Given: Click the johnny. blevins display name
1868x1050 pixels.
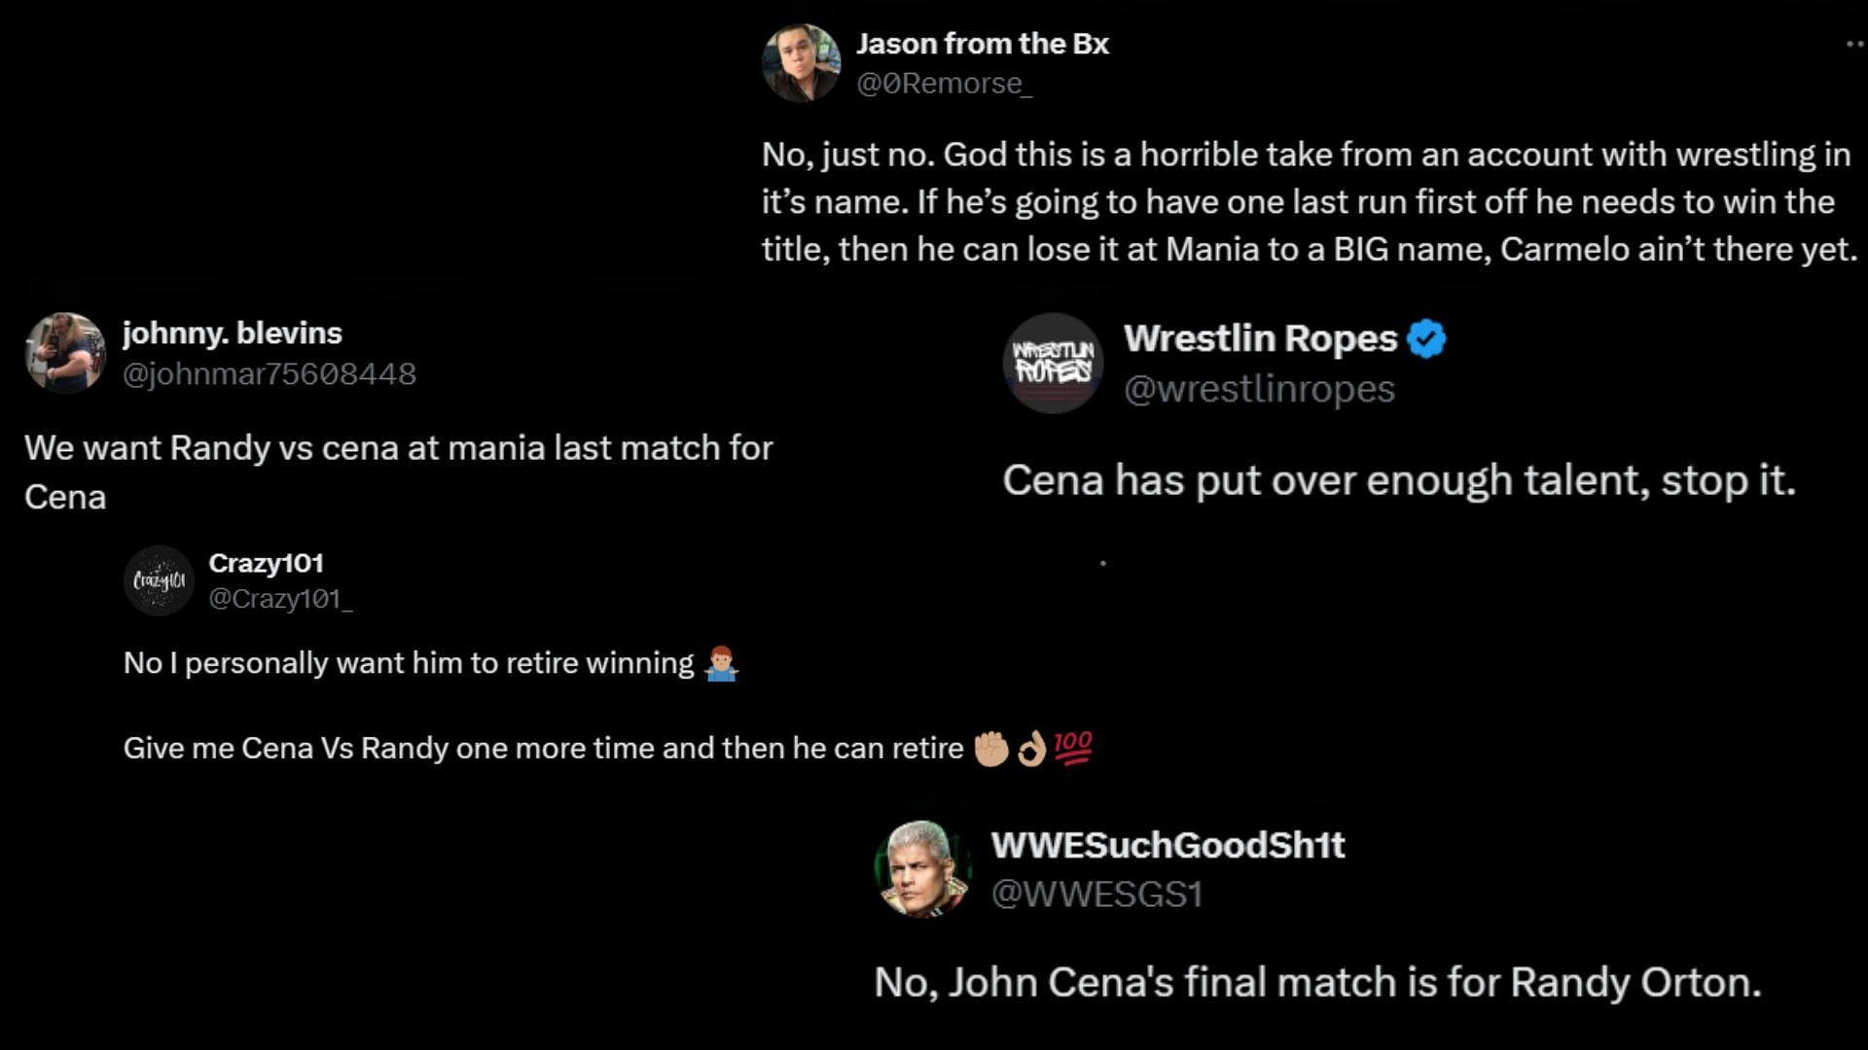Looking at the screenshot, I should point(233,333).
